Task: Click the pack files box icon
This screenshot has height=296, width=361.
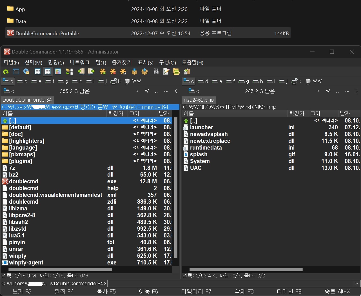Action: tap(134, 72)
